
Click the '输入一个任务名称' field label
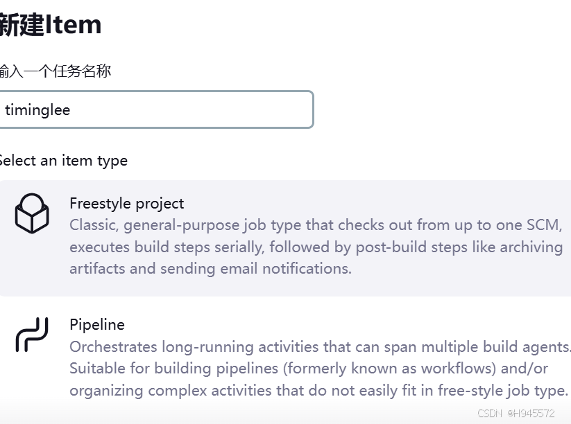click(56, 71)
